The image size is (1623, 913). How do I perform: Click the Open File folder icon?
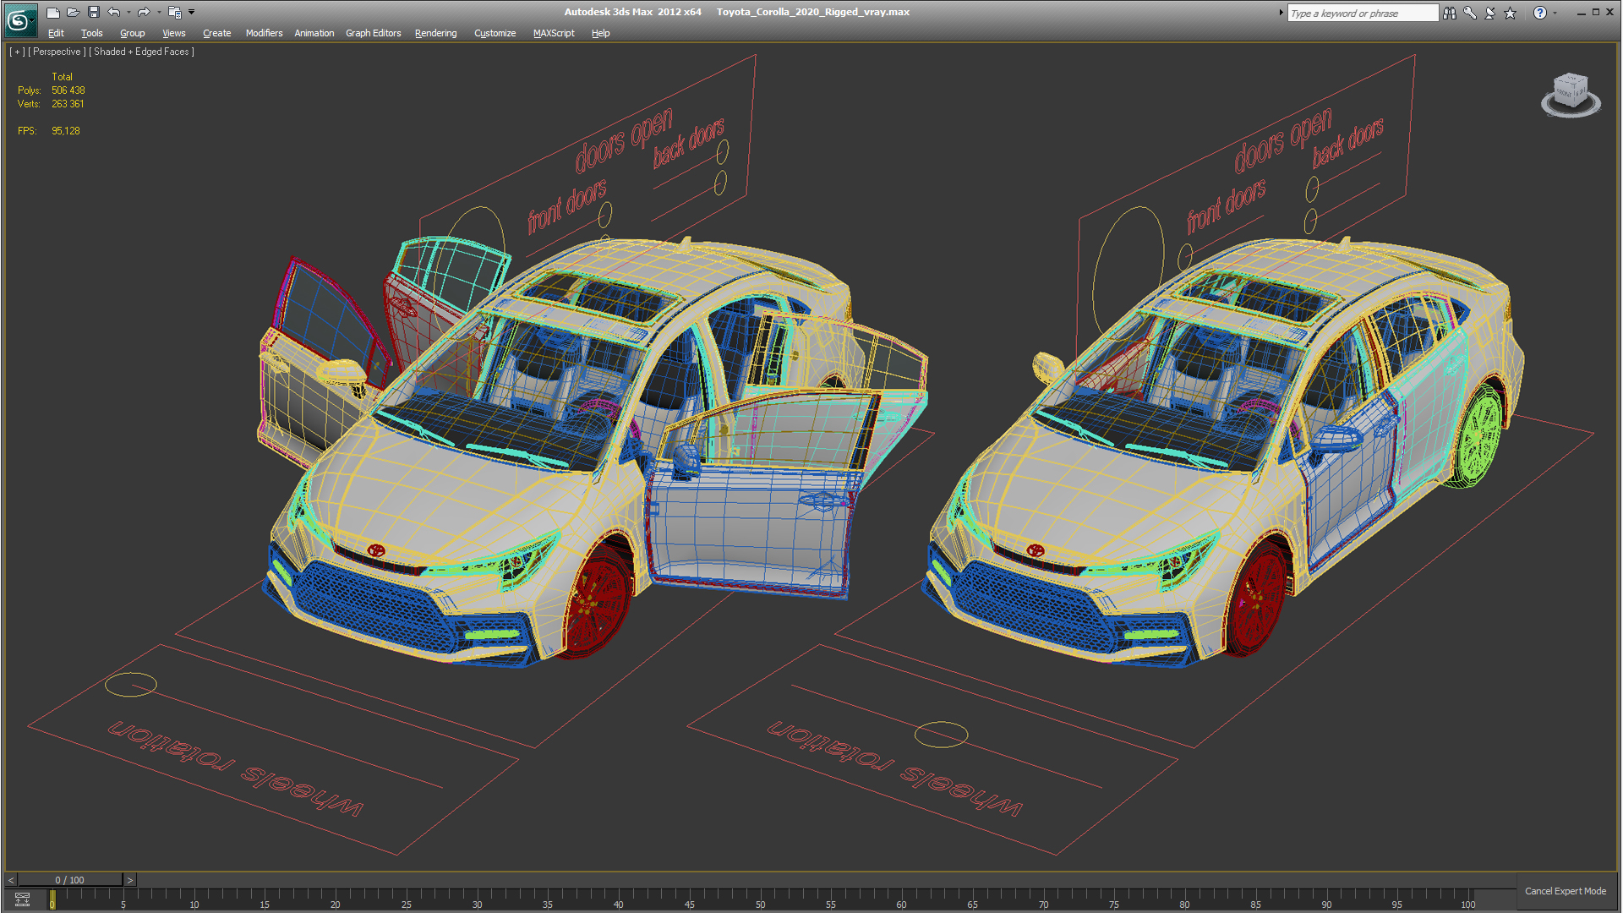coord(74,13)
